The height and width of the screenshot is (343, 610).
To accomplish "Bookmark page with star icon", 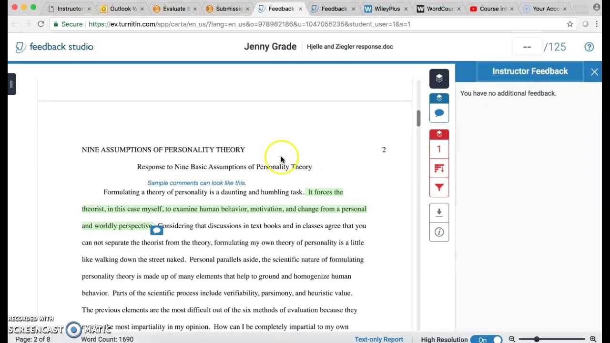I will click(x=570, y=24).
